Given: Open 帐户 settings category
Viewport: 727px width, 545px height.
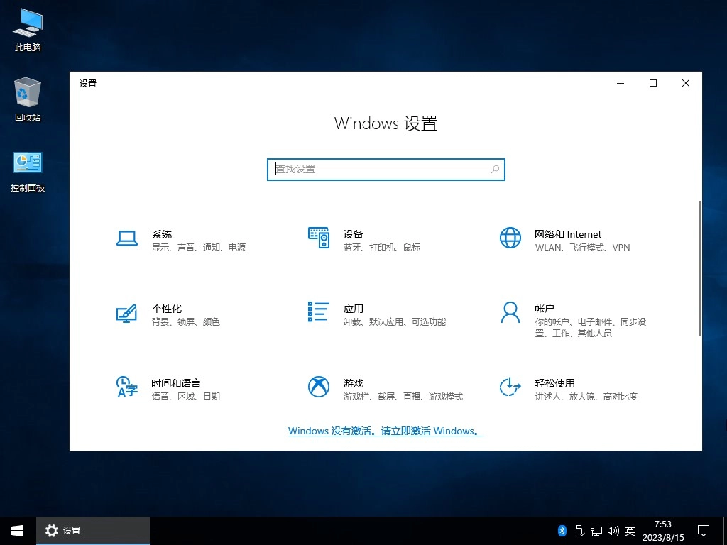Looking at the screenshot, I should click(x=544, y=314).
